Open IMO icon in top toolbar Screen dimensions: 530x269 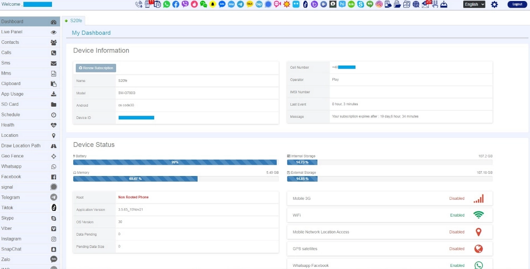tap(231, 4)
